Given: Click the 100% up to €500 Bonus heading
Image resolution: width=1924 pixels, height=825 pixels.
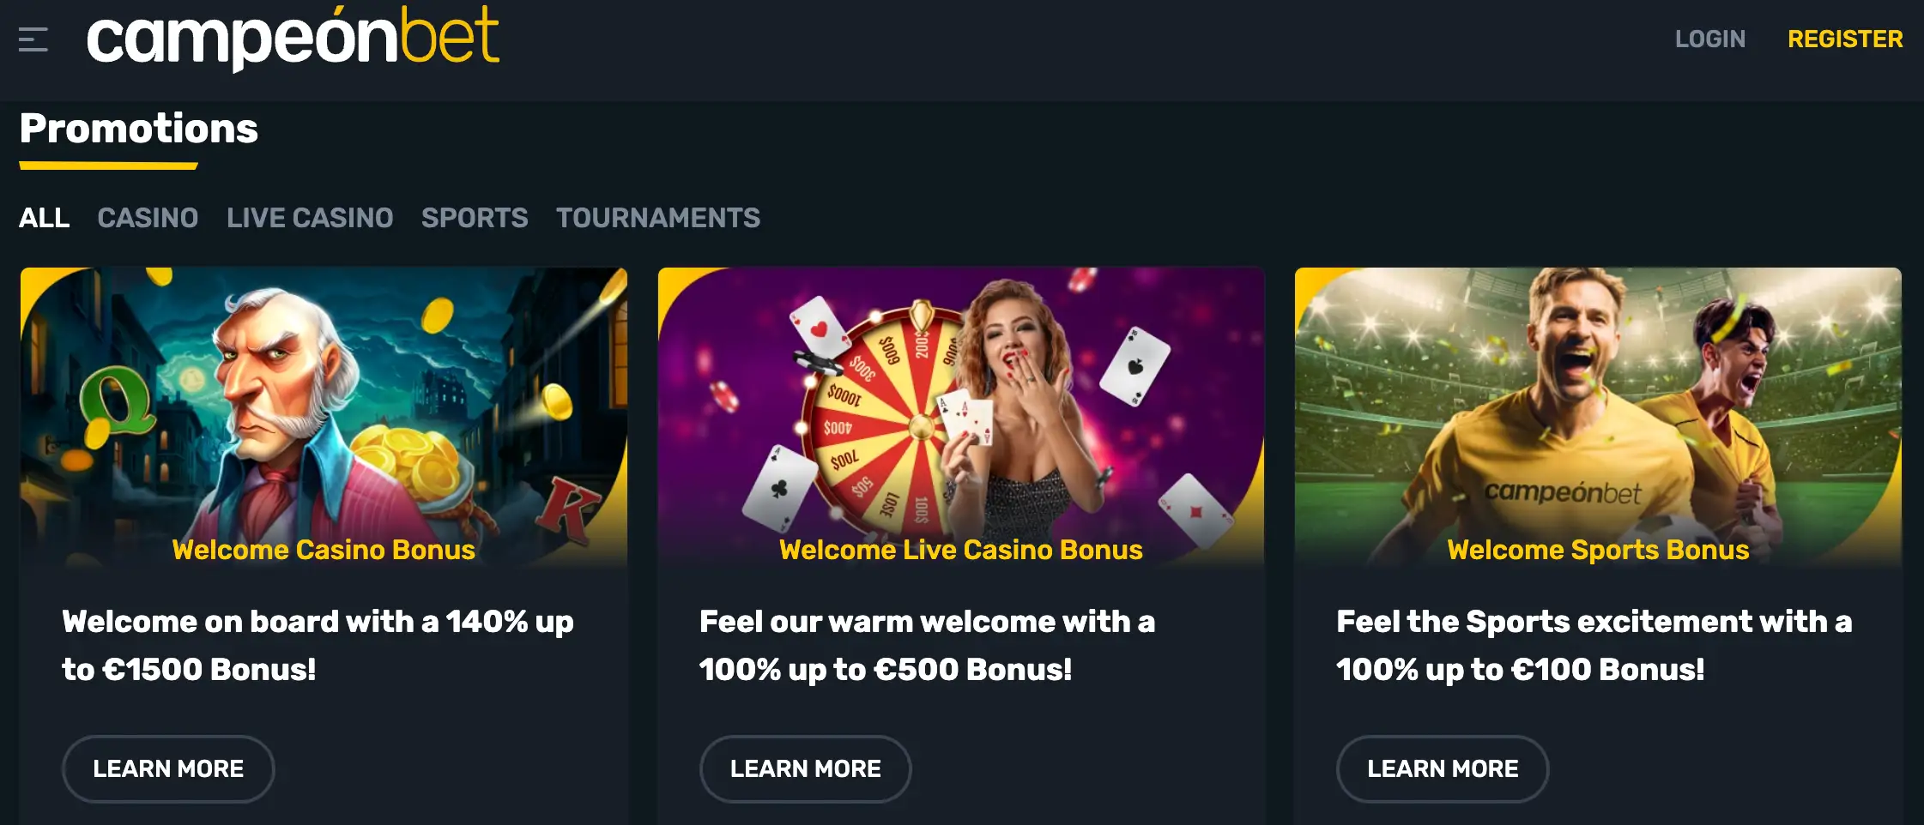Looking at the screenshot, I should (927, 645).
